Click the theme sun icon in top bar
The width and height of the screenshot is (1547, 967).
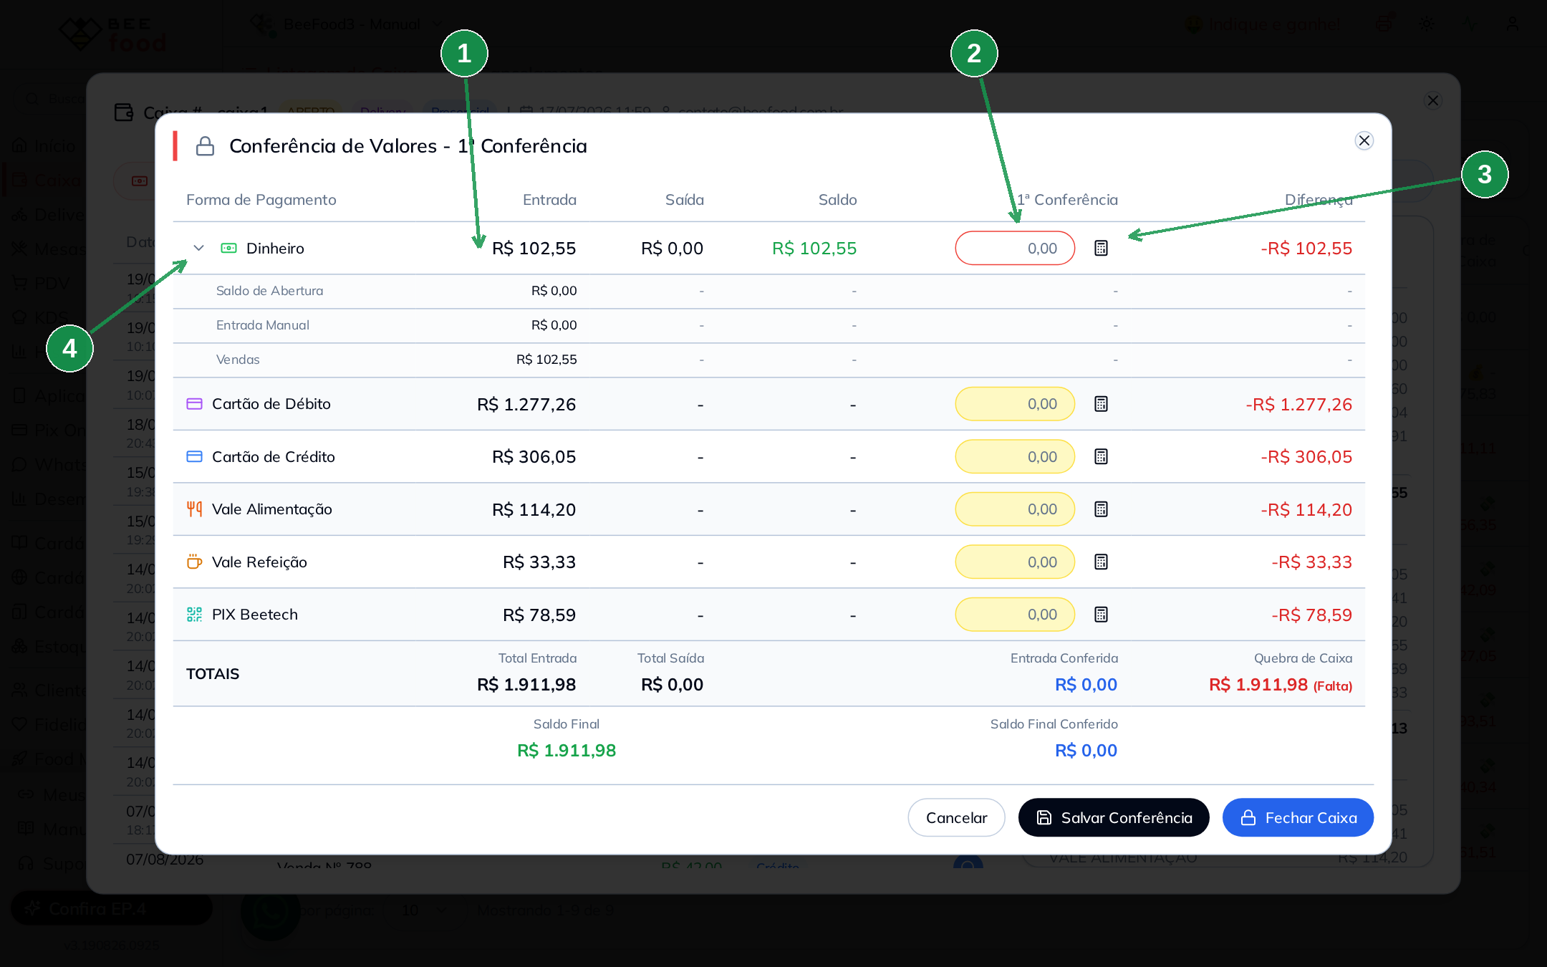(1427, 24)
